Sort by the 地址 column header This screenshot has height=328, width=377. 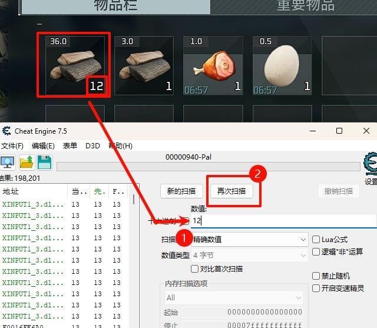pos(34,191)
